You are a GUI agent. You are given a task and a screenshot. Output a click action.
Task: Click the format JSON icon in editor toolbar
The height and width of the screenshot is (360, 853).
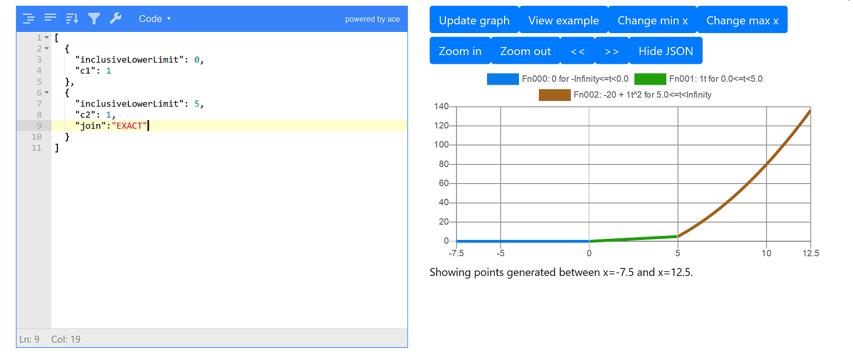pyautogui.click(x=28, y=19)
